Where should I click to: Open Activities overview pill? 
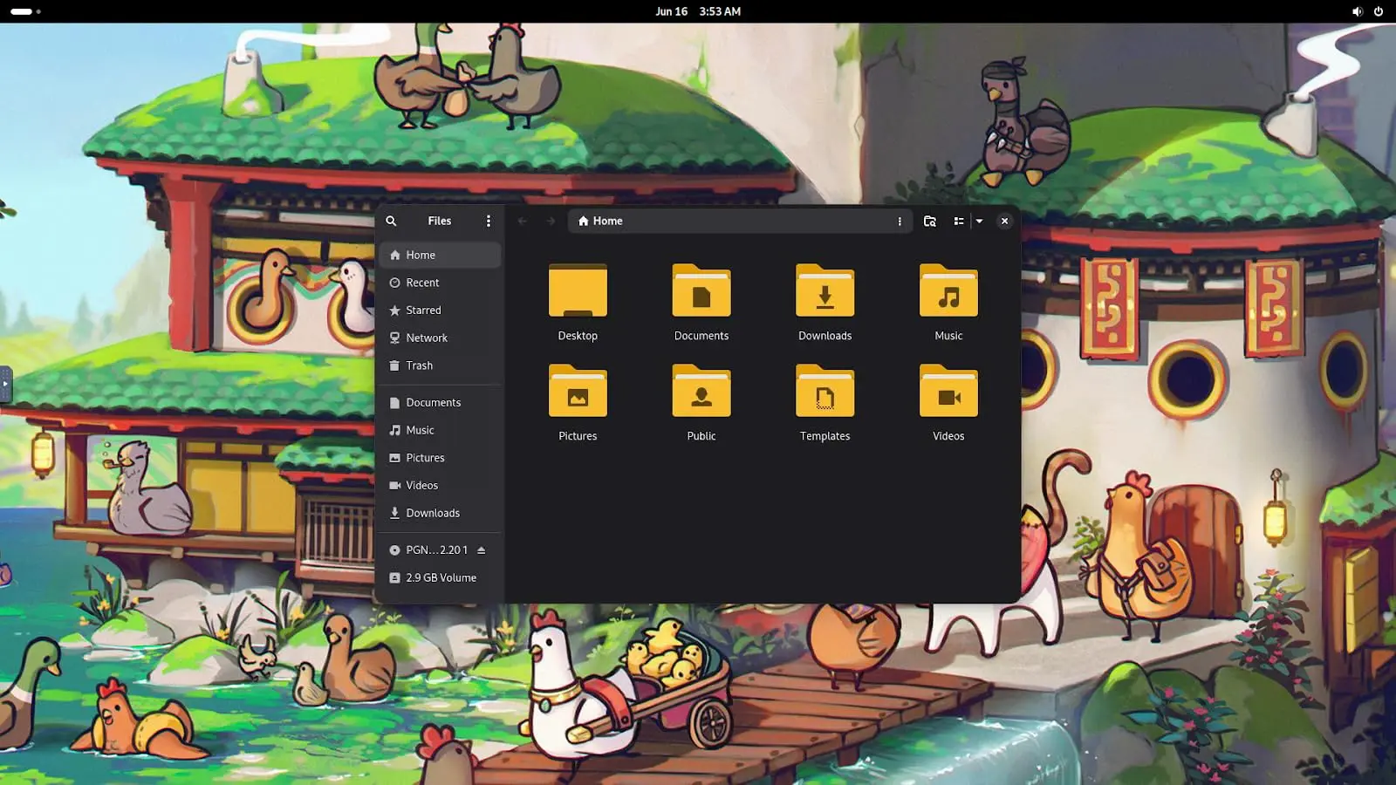[x=25, y=11]
